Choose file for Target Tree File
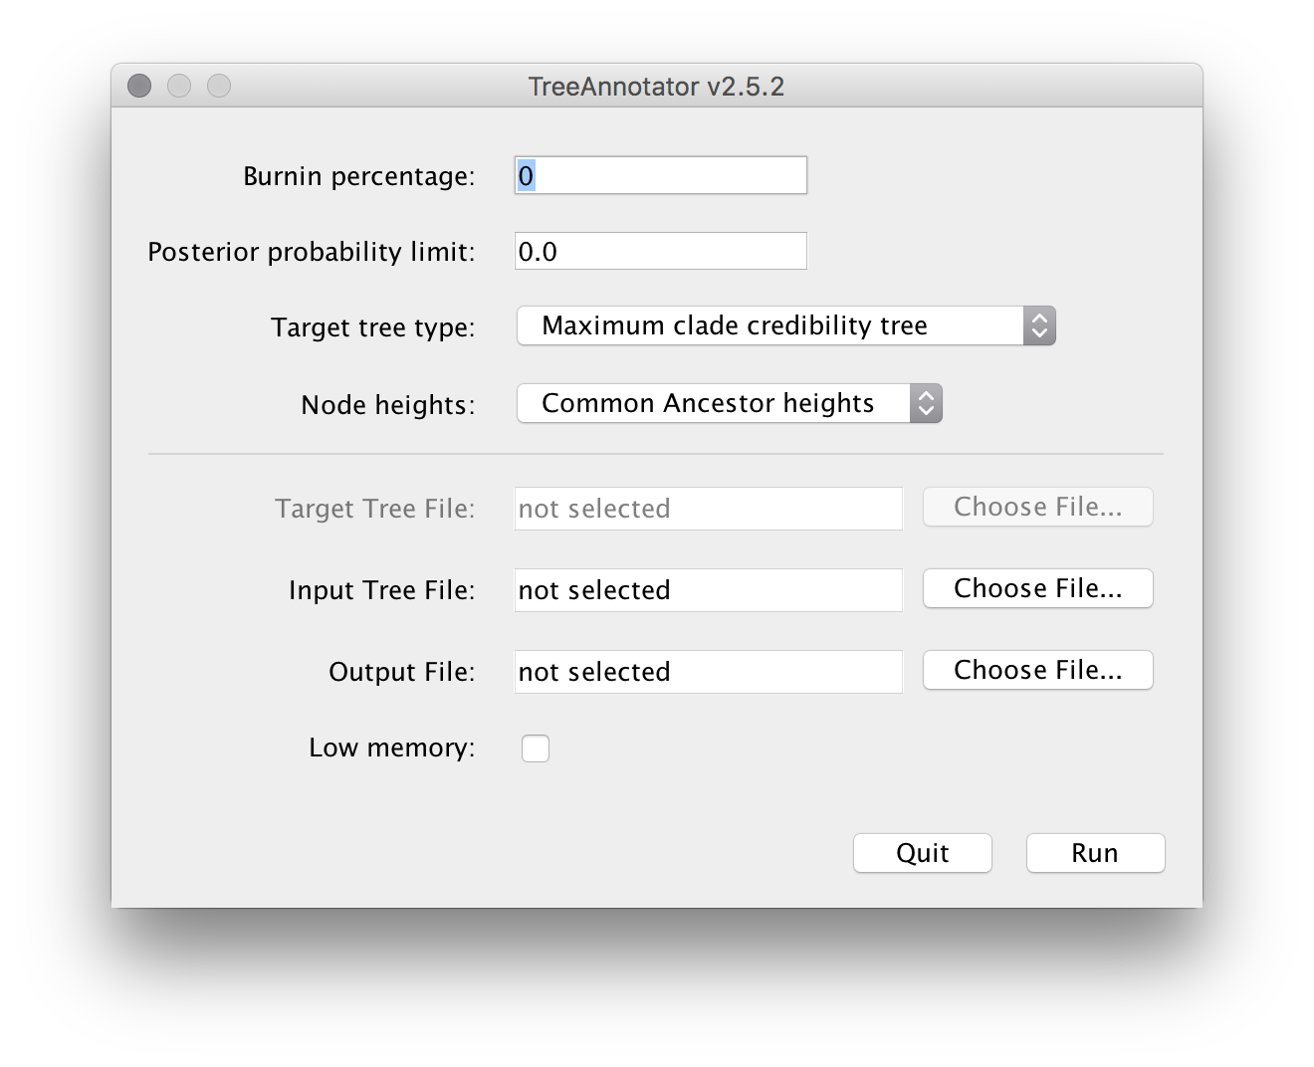The height and width of the screenshot is (1067, 1314). tap(1037, 507)
